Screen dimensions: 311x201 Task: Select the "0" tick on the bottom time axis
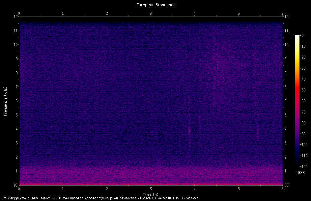[19, 189]
